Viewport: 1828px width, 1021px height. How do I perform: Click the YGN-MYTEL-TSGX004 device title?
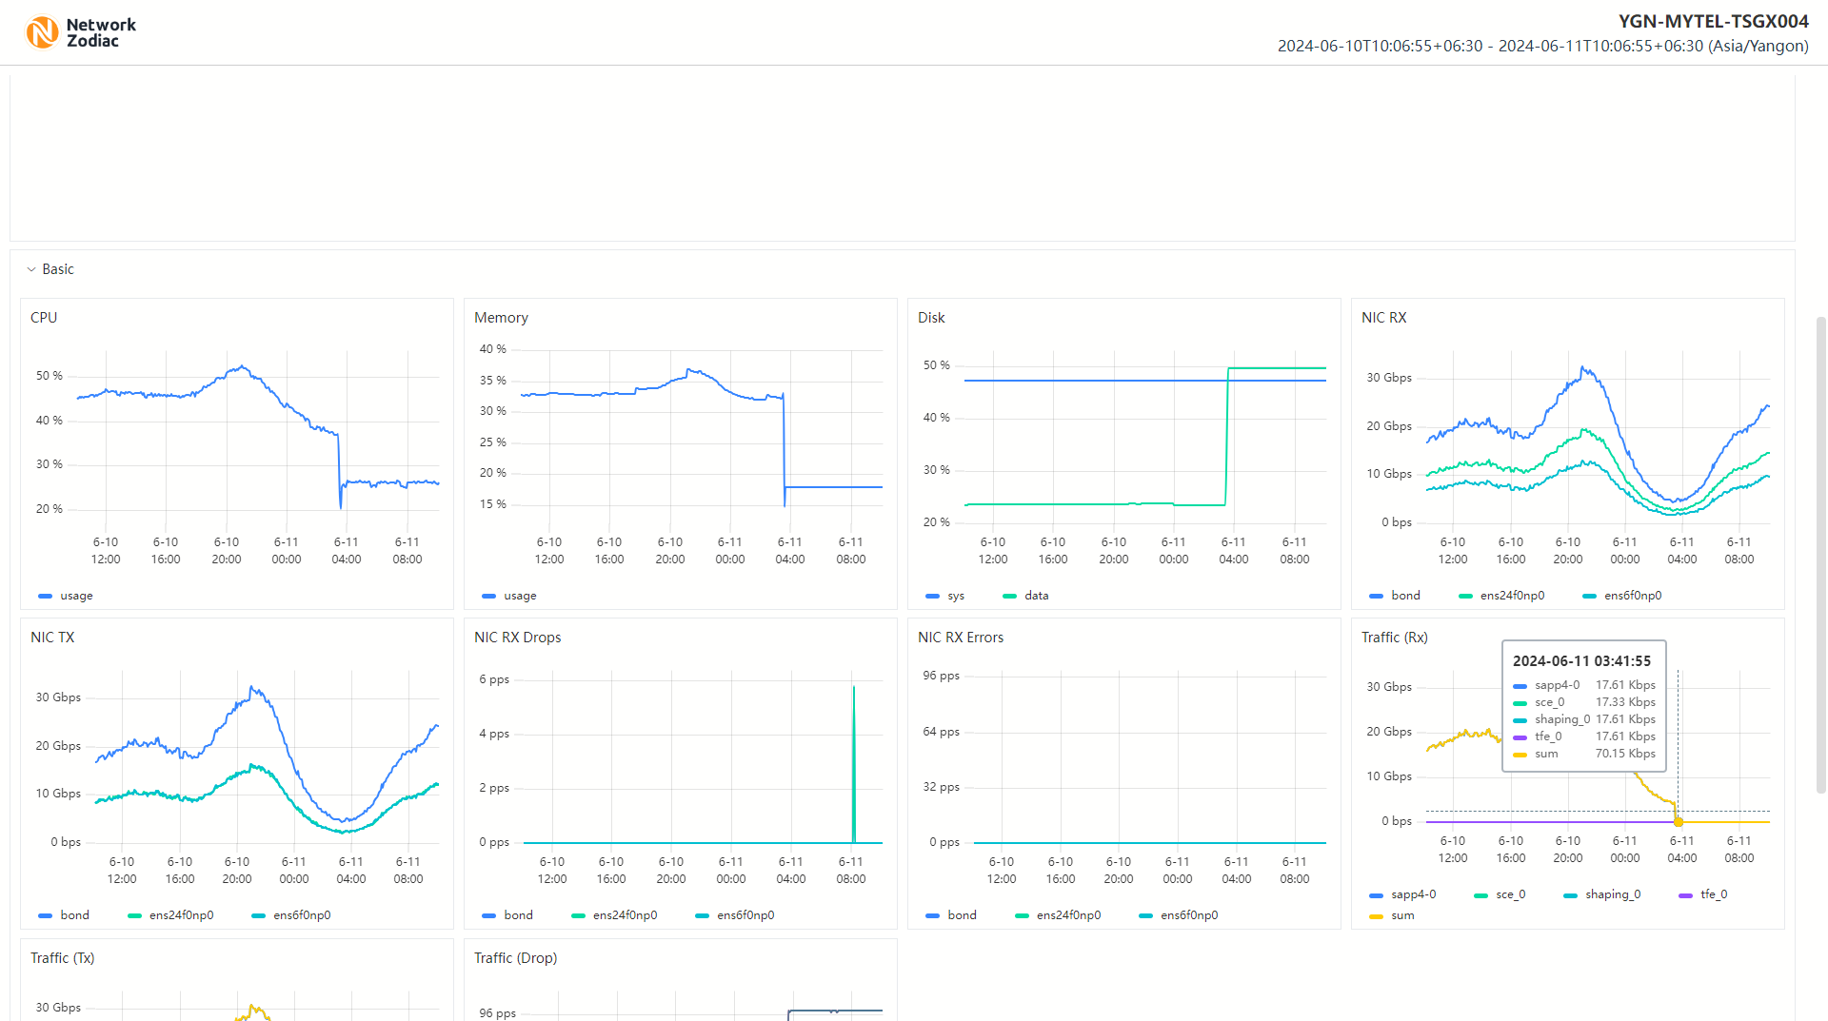[x=1713, y=22]
